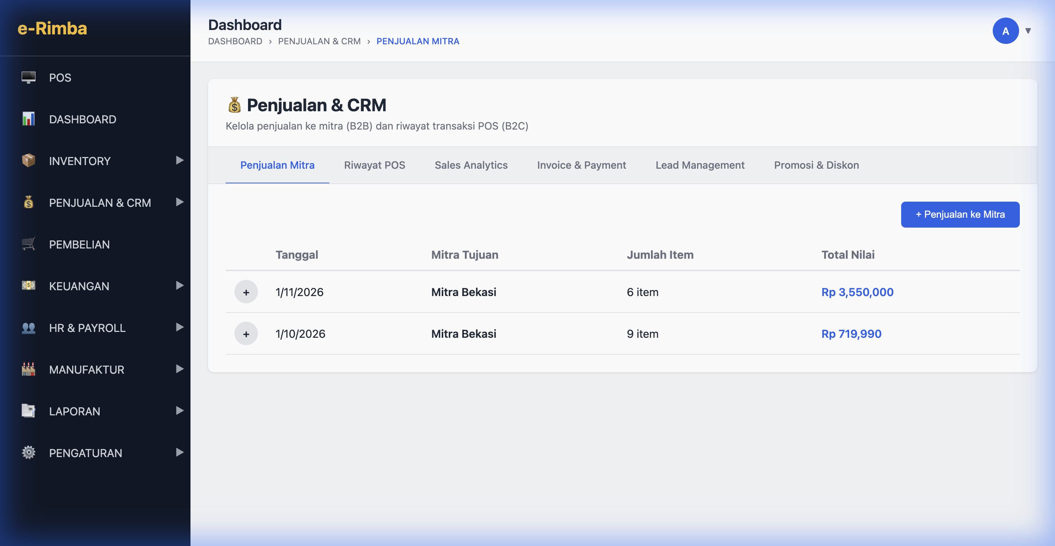1055x546 pixels.
Task: Switch to the Riwayat POS tab
Action: tap(374, 165)
